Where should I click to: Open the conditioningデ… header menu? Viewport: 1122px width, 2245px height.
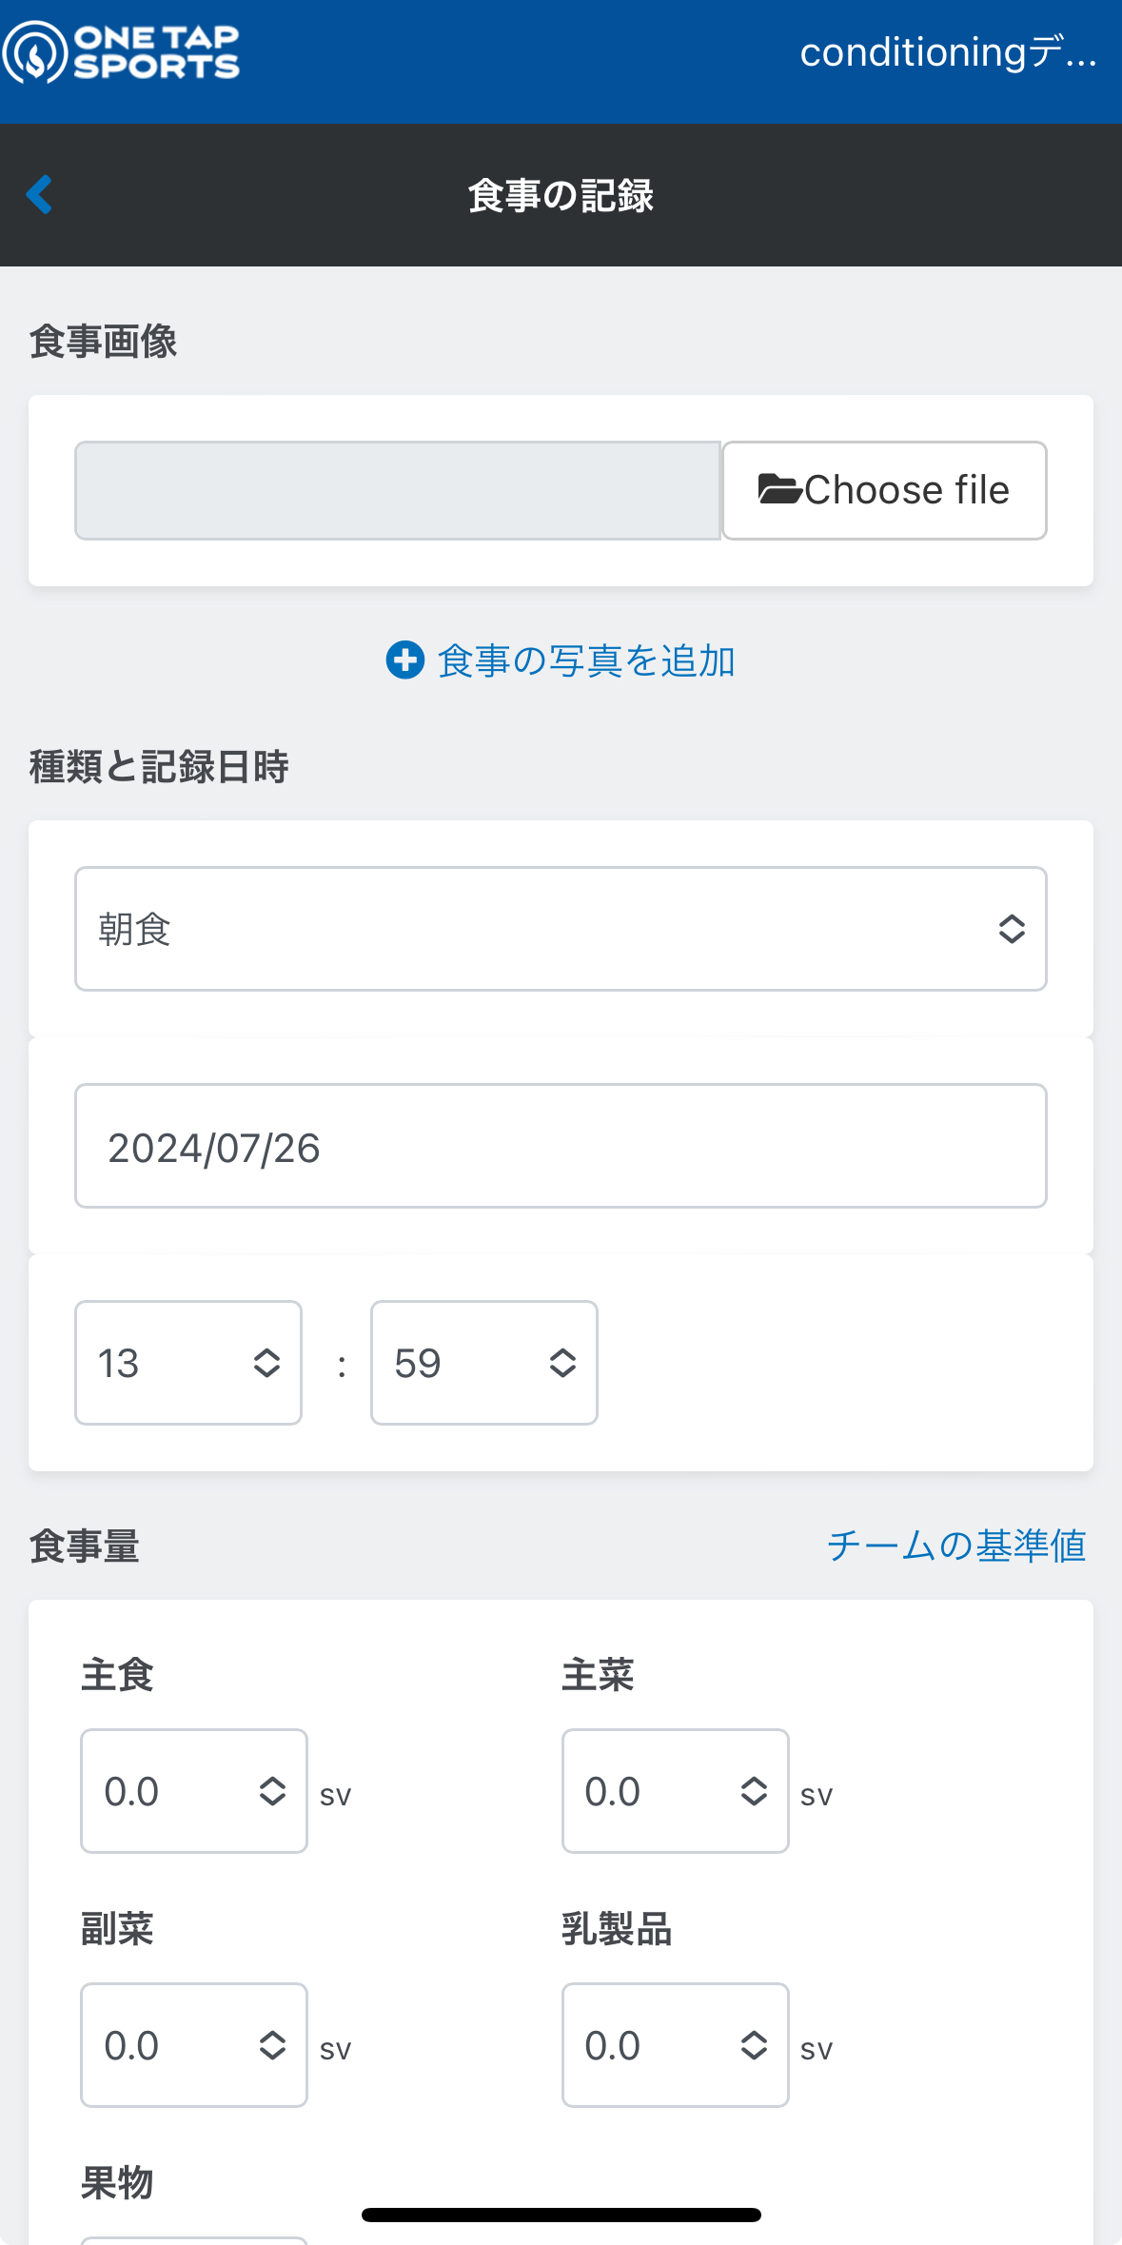pos(949,52)
